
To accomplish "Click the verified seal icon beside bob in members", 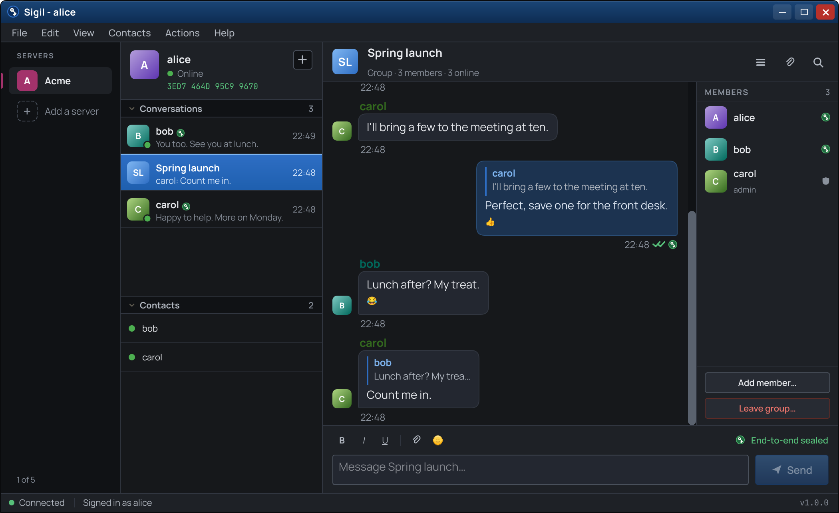I will [825, 149].
